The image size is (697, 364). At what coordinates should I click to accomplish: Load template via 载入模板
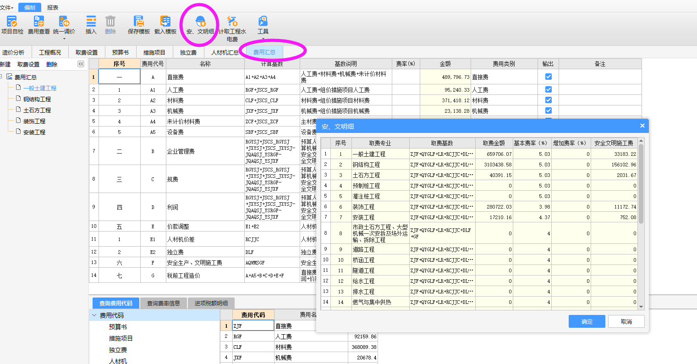(165, 25)
